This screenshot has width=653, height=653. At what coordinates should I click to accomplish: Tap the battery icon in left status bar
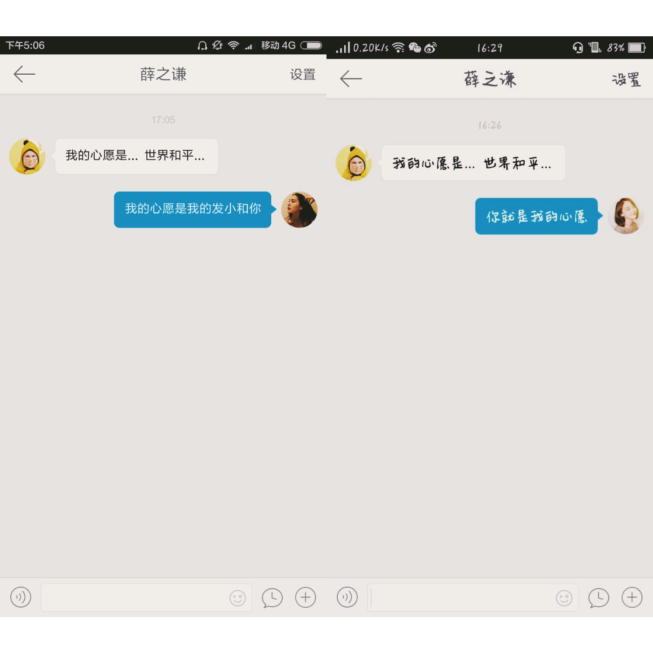tap(311, 45)
